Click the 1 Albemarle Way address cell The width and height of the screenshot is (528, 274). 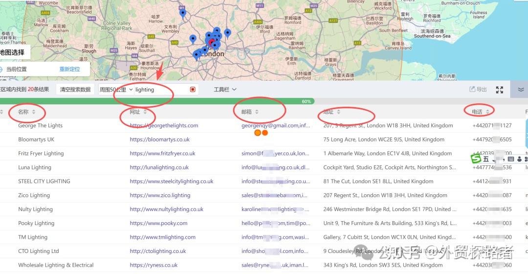point(387,153)
